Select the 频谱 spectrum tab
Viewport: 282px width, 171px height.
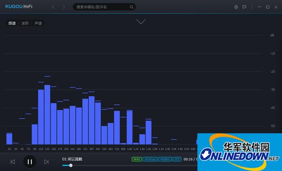tap(12, 23)
